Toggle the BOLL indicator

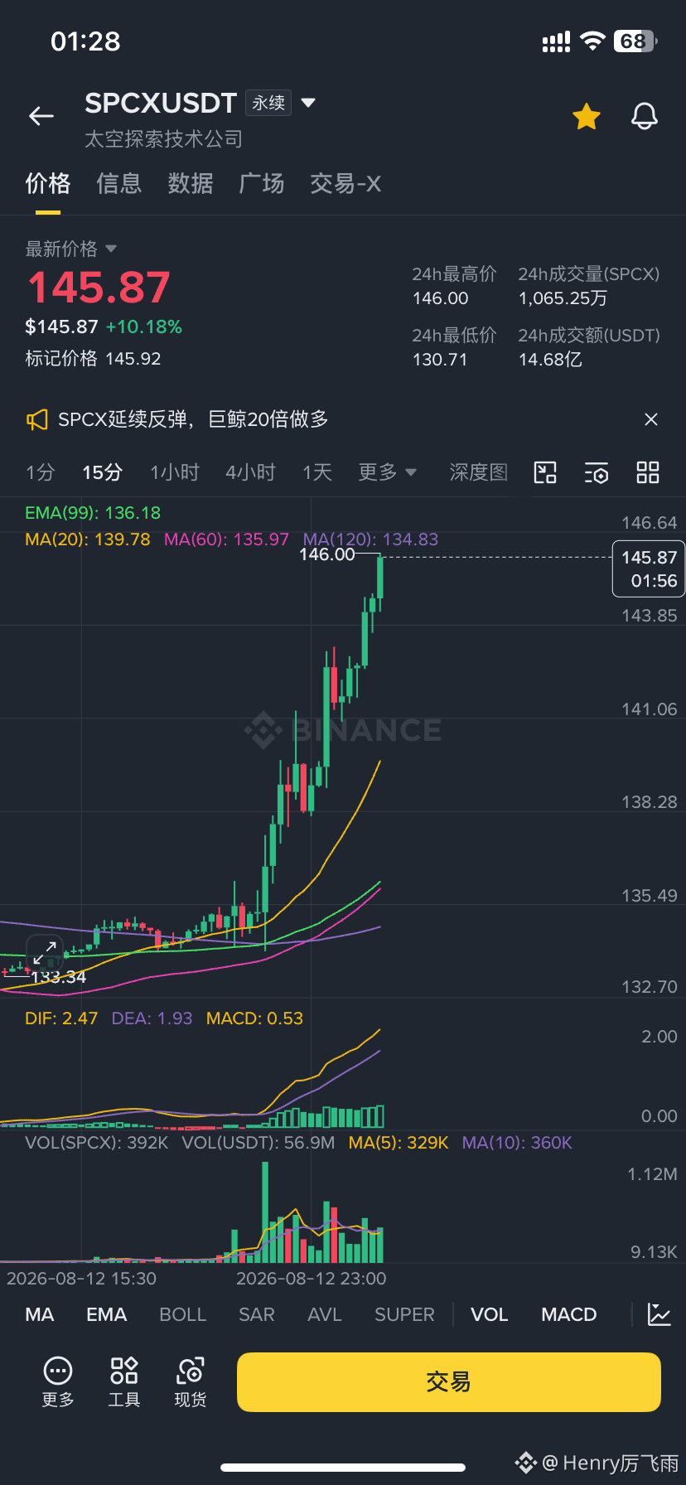(x=182, y=1314)
